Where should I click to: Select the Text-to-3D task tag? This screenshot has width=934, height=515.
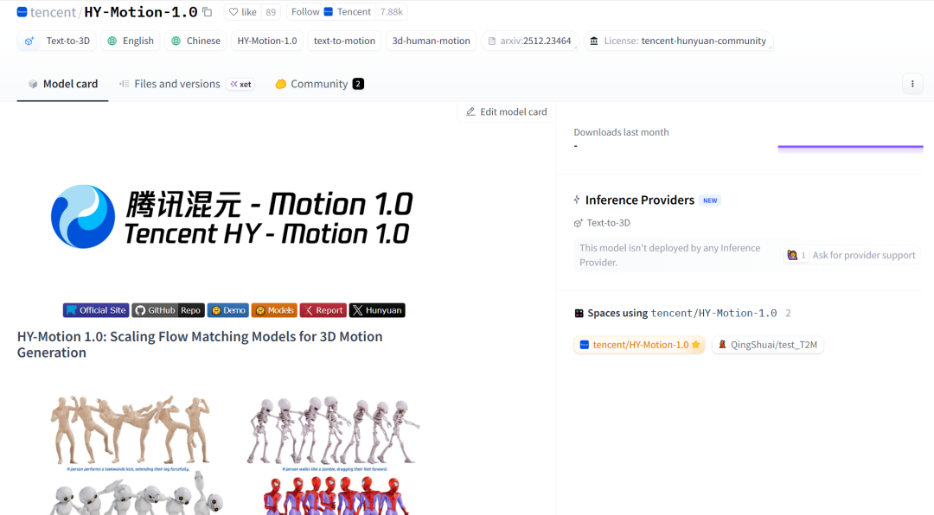tap(57, 41)
